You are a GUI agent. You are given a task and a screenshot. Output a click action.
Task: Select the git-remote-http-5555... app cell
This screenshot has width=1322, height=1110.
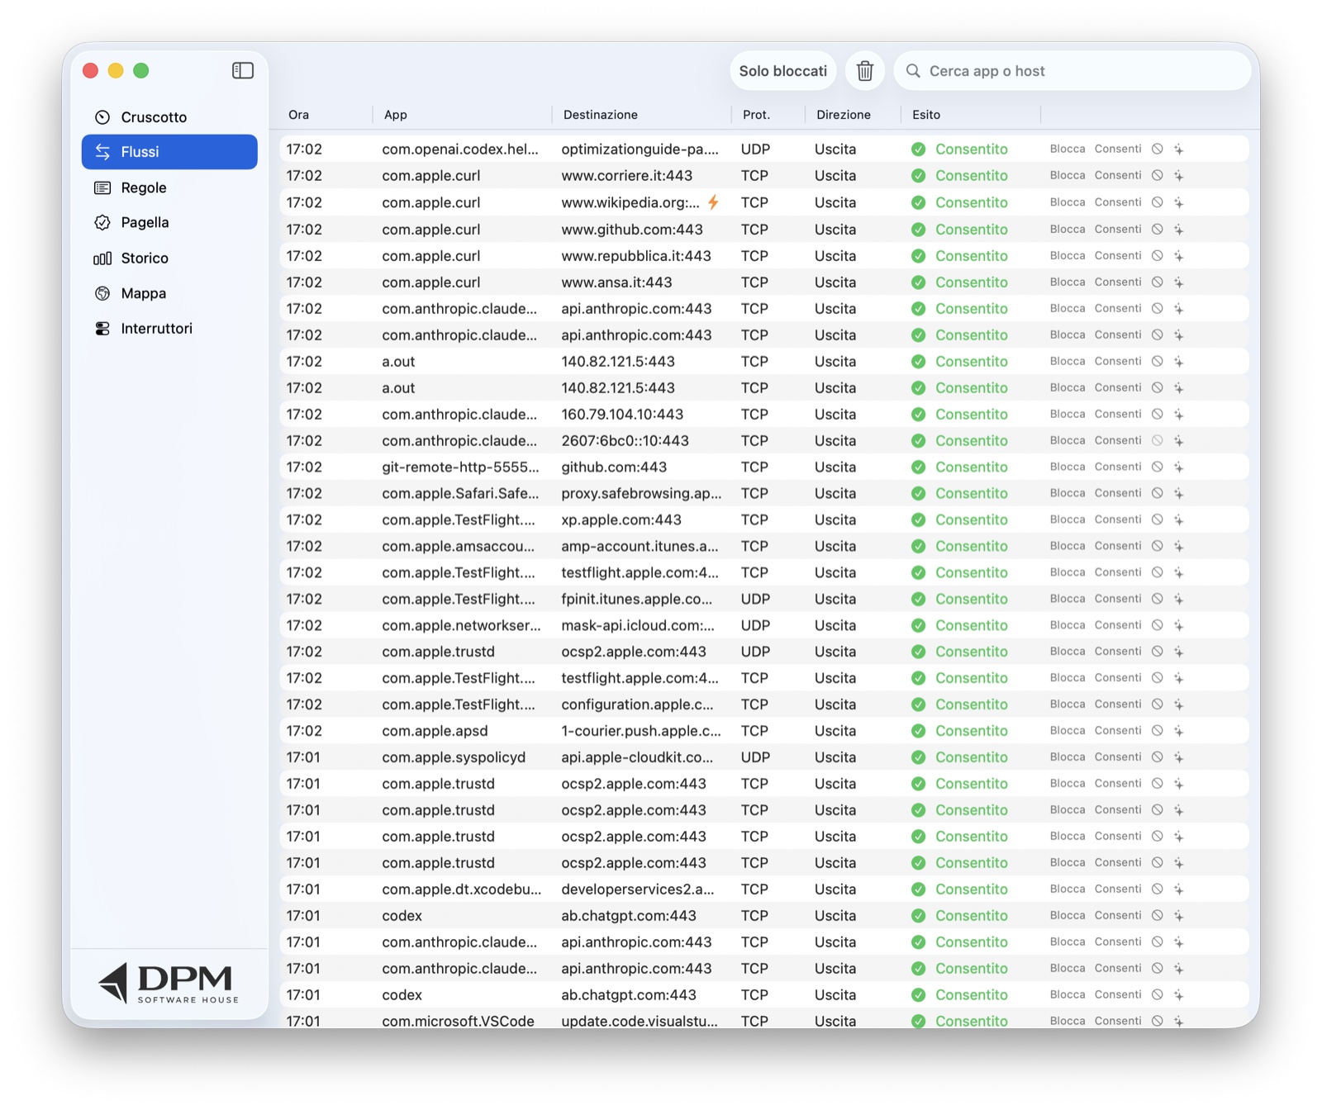pyautogui.click(x=460, y=467)
